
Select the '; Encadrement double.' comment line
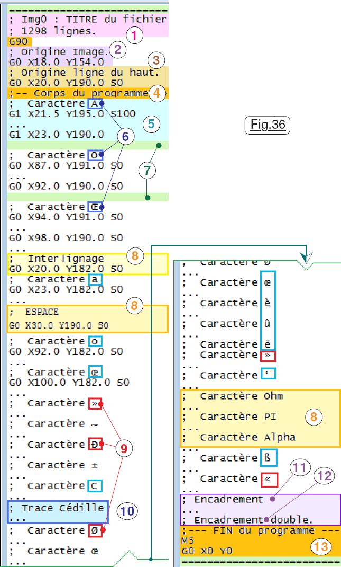click(247, 520)
